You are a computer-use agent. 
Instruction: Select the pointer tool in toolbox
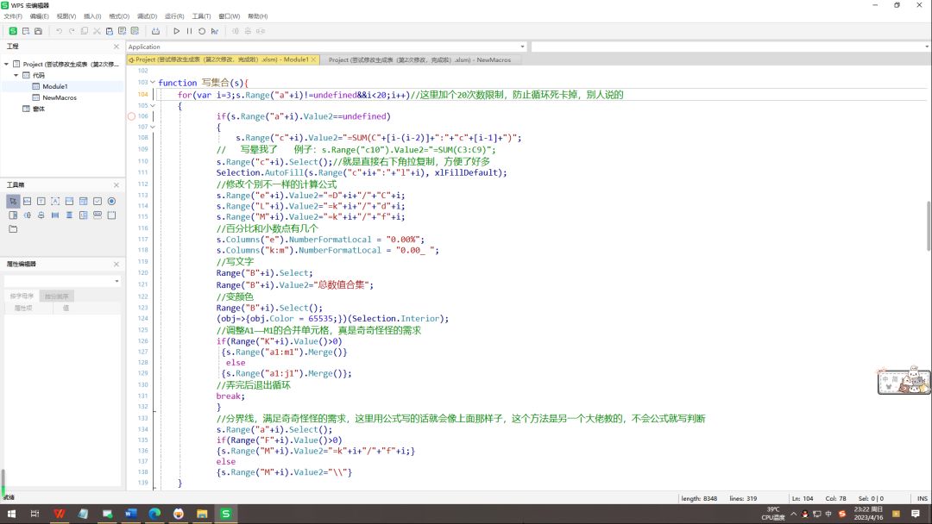[x=13, y=201]
